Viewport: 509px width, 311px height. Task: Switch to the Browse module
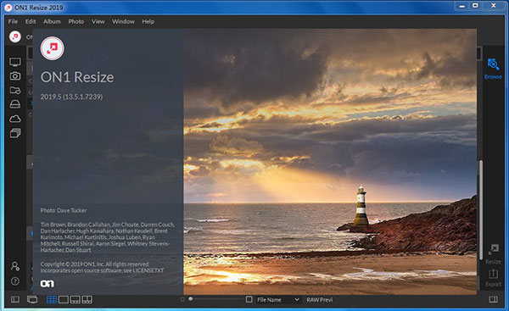[x=493, y=69]
